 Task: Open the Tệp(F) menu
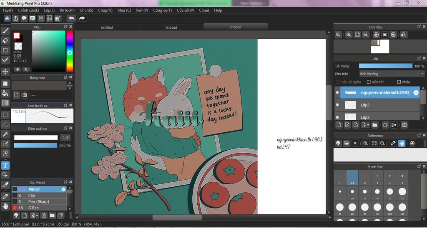coord(8,10)
